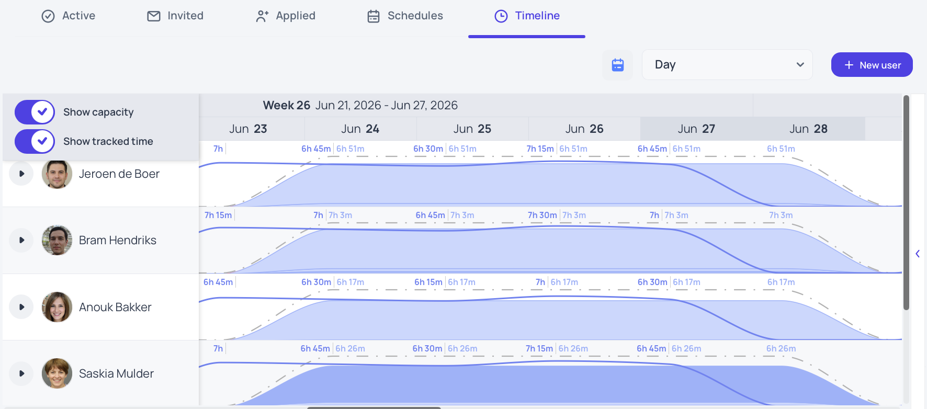This screenshot has width=927, height=409.
Task: Open Jeroen de Boer's name
Action: pyautogui.click(x=119, y=174)
